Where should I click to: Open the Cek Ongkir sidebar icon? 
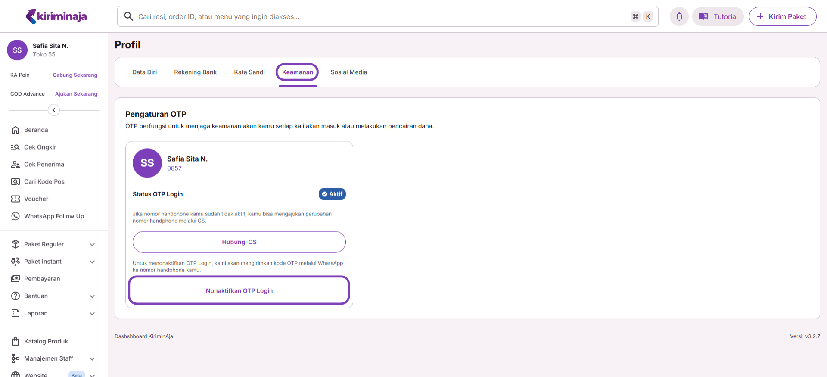[x=16, y=147]
